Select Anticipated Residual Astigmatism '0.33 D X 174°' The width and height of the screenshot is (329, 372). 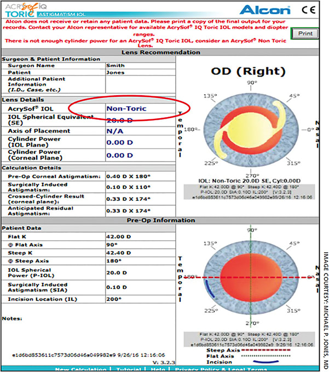129,211
